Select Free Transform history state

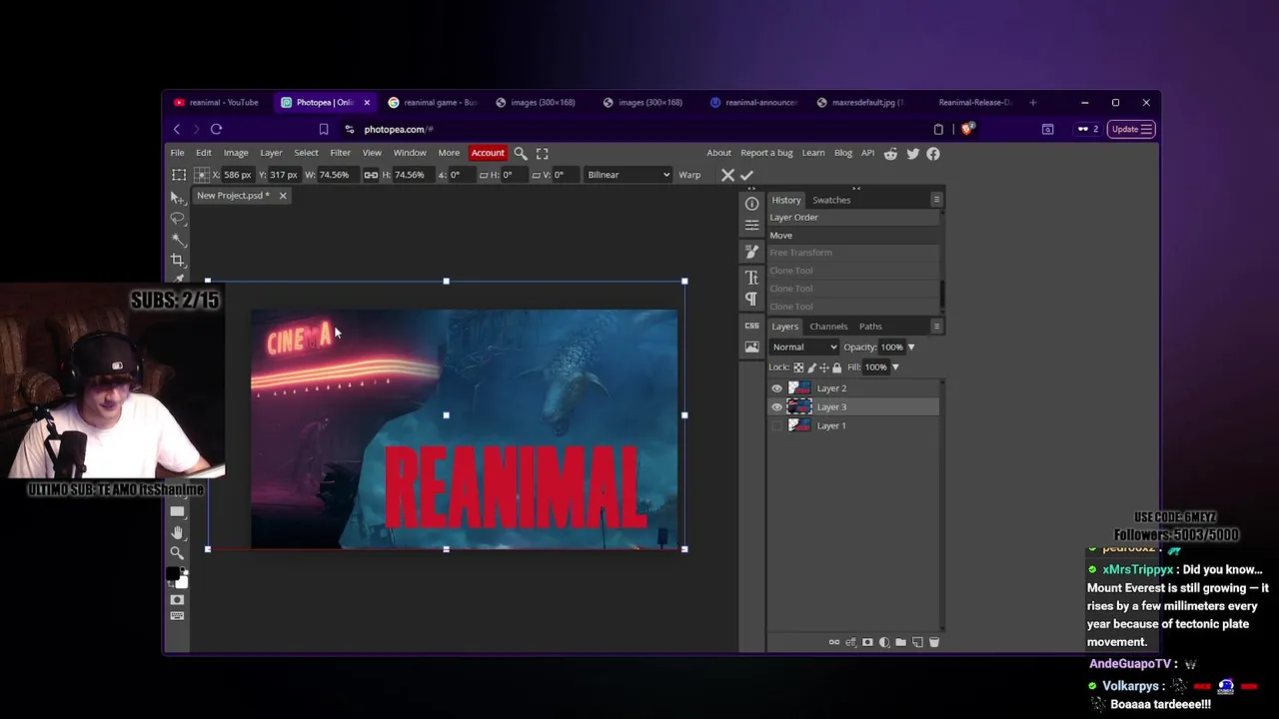click(853, 253)
